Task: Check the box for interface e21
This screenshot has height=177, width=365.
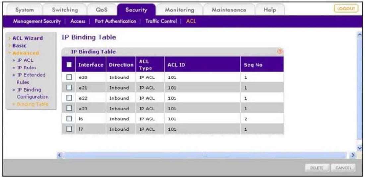Action: 69,88
